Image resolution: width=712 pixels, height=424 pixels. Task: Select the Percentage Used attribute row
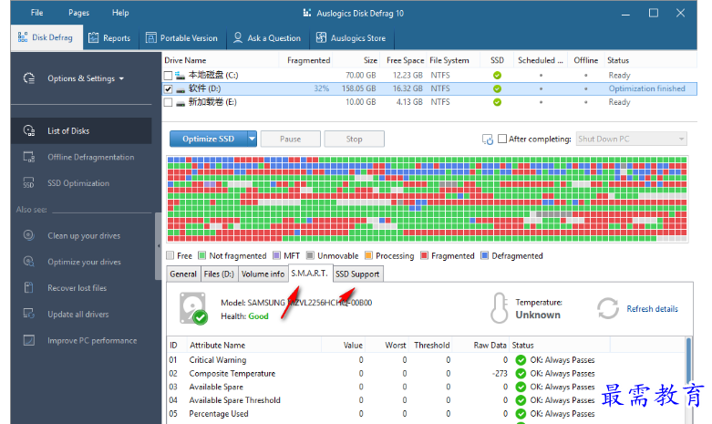click(427, 414)
